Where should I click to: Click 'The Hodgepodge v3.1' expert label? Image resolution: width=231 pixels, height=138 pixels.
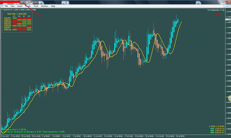[215, 10]
